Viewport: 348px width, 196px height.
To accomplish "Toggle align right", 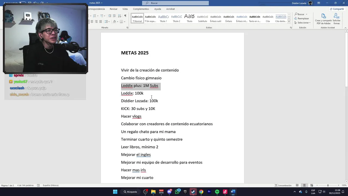I will click(x=96, y=22).
